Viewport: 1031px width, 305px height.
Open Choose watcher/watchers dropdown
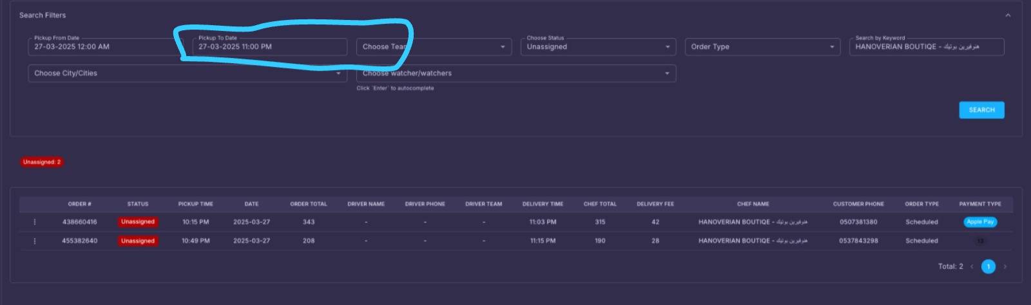[x=516, y=73]
